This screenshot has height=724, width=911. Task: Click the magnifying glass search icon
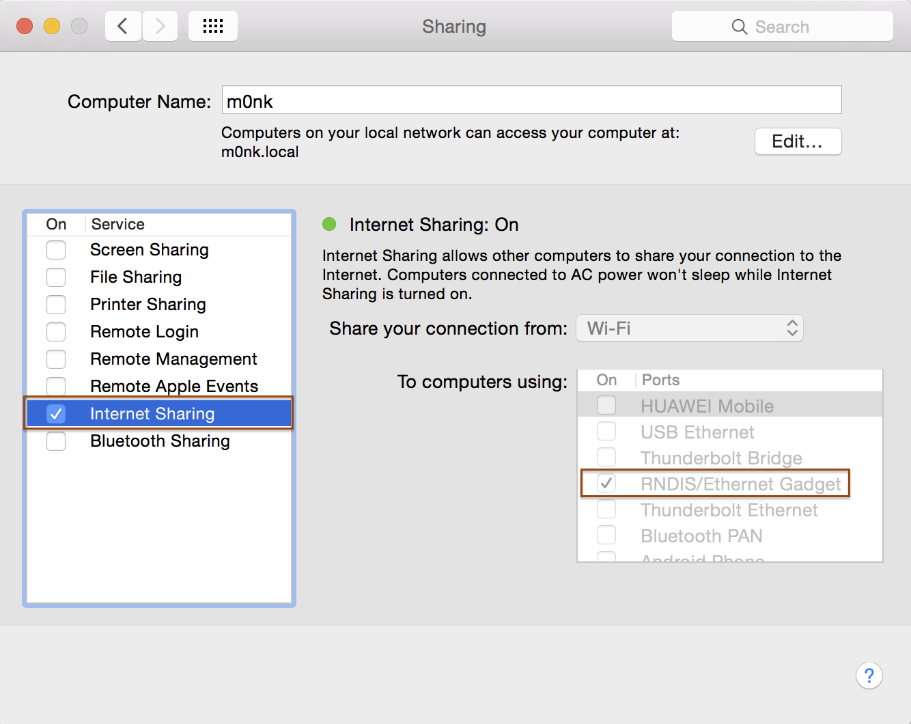pos(739,27)
